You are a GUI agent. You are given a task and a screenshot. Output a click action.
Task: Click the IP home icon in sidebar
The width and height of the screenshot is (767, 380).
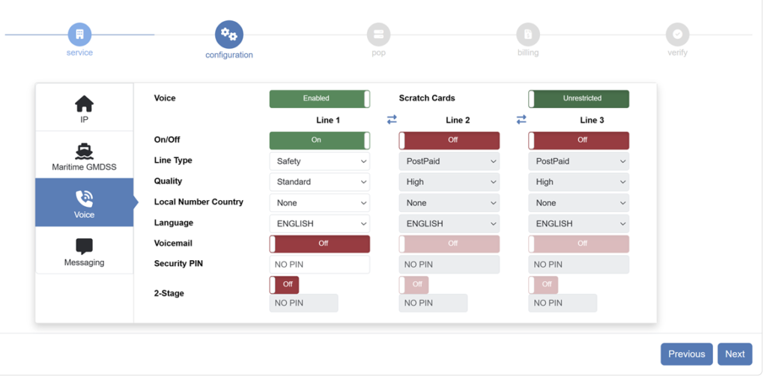tap(84, 103)
